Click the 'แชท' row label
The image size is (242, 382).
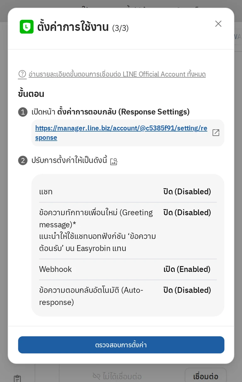[x=46, y=191]
